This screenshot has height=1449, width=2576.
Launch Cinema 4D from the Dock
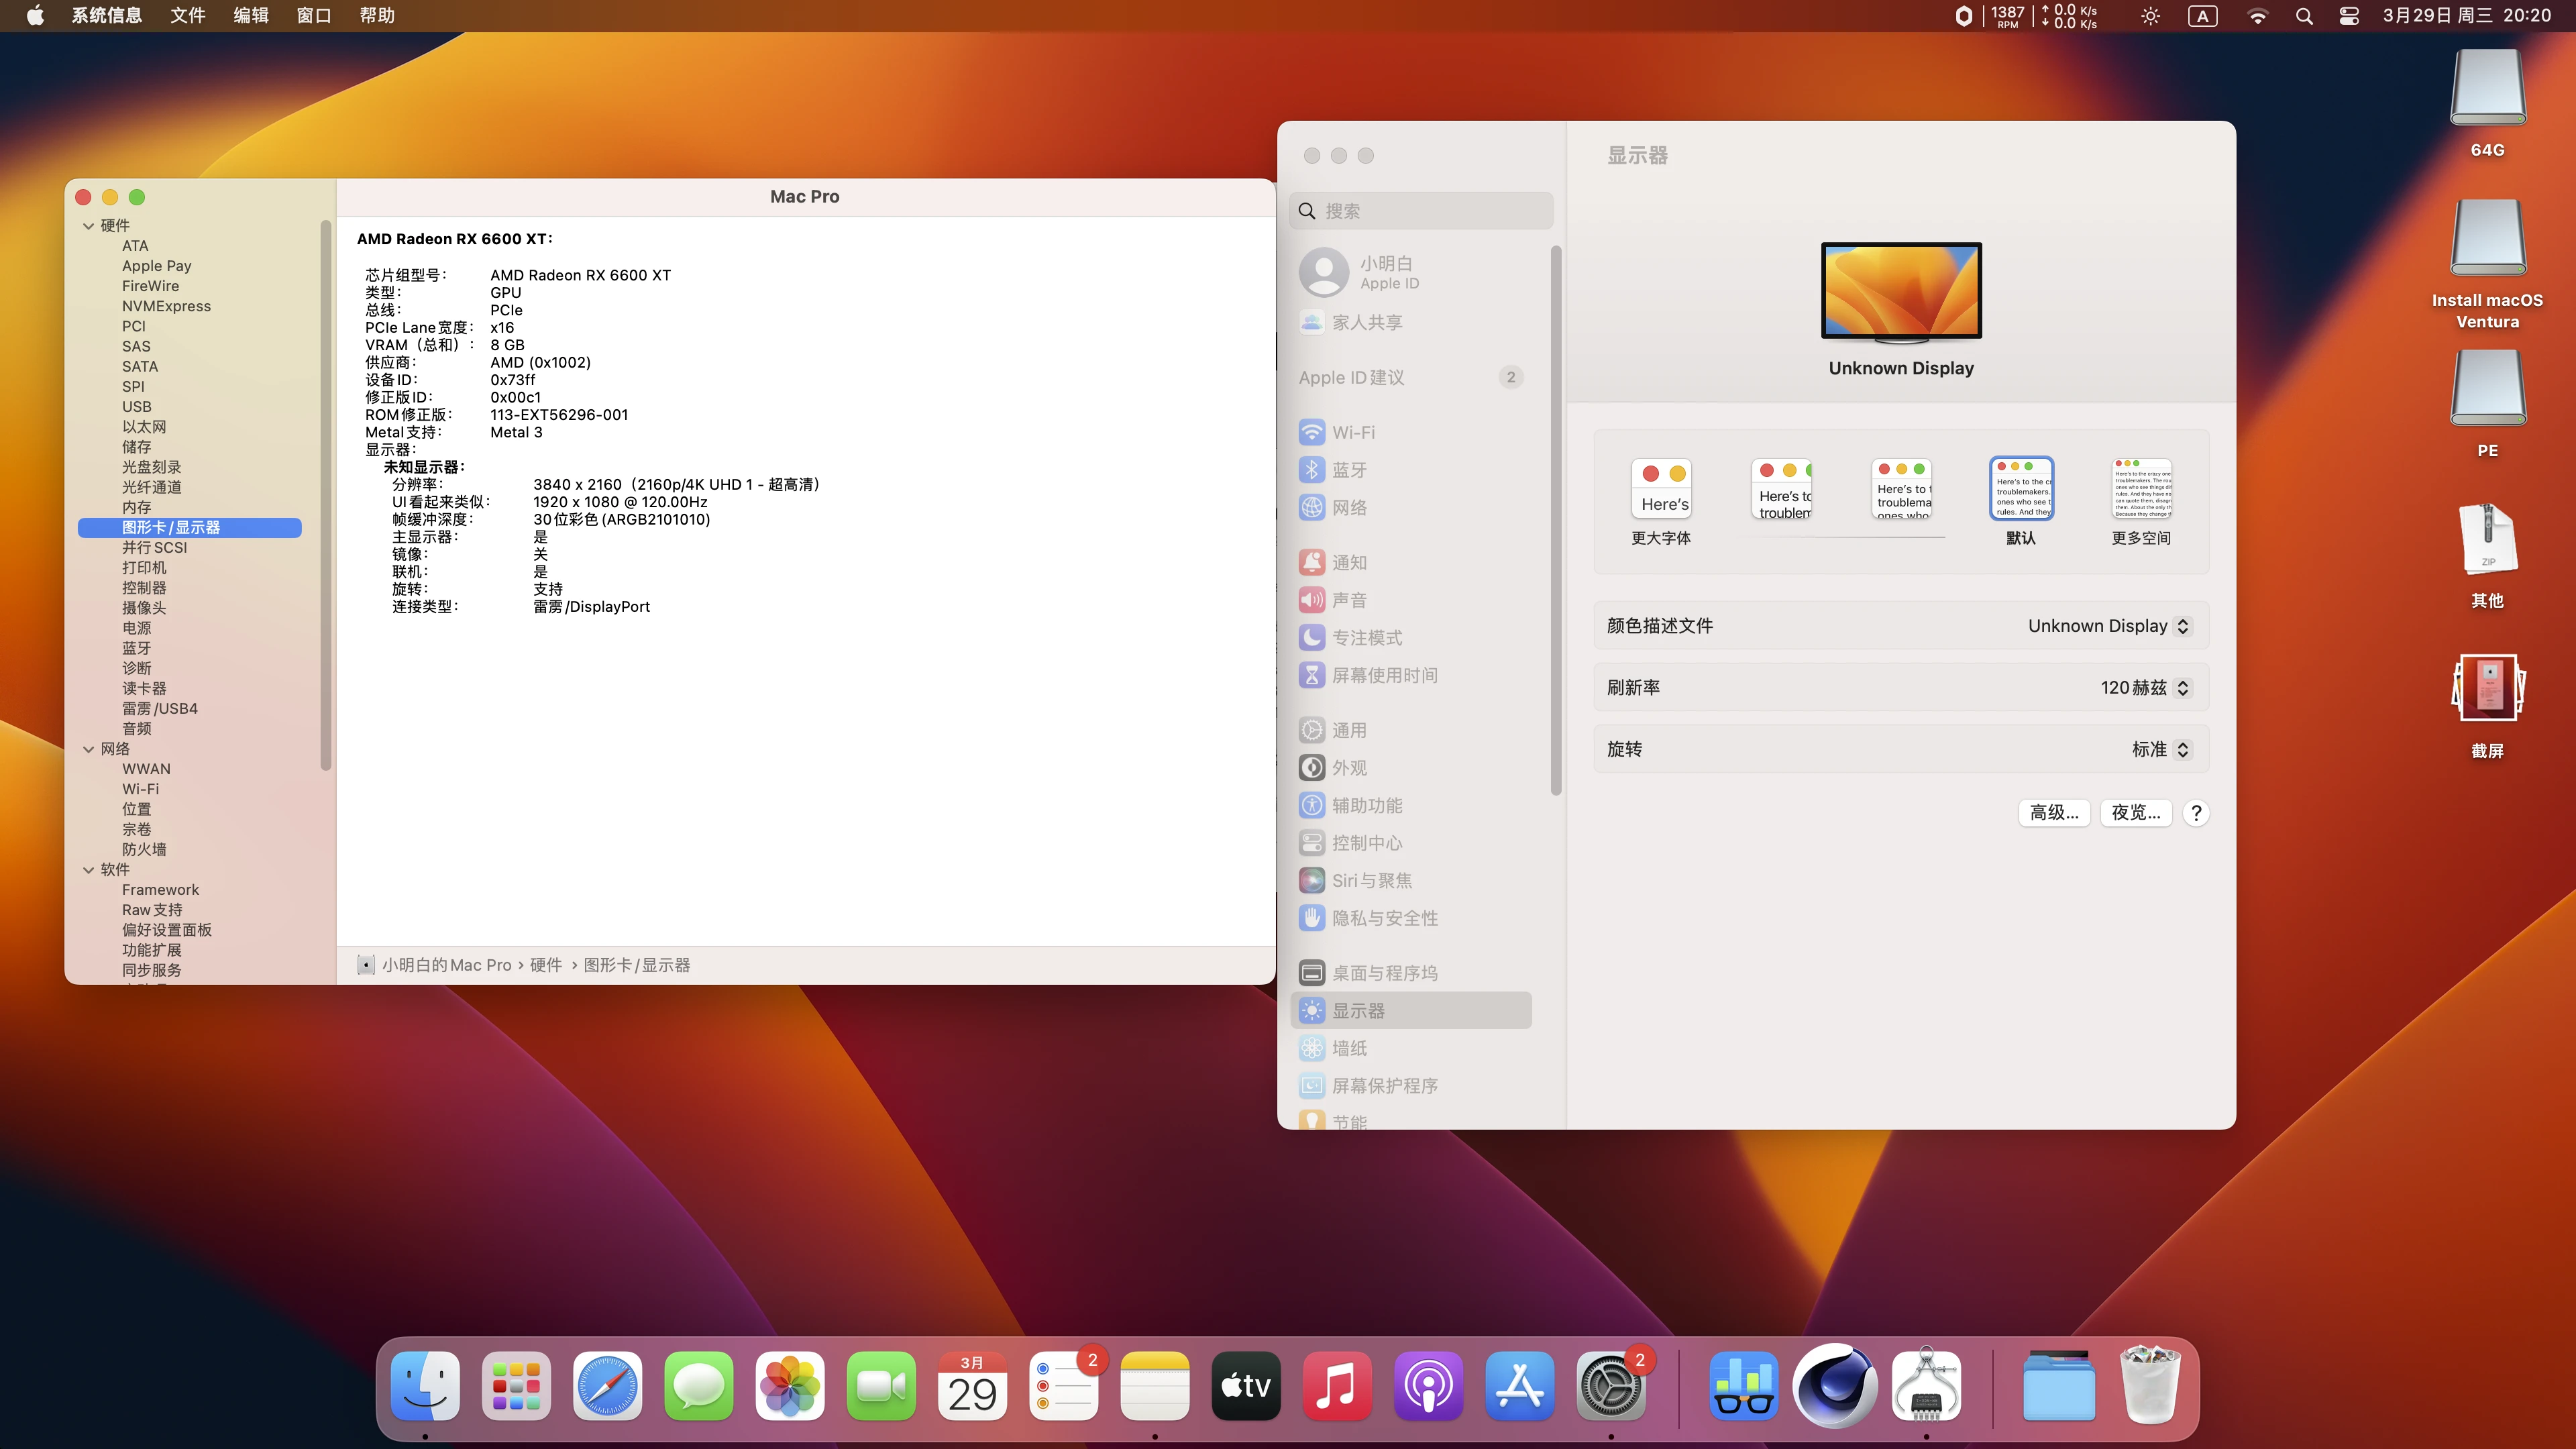1835,1386
